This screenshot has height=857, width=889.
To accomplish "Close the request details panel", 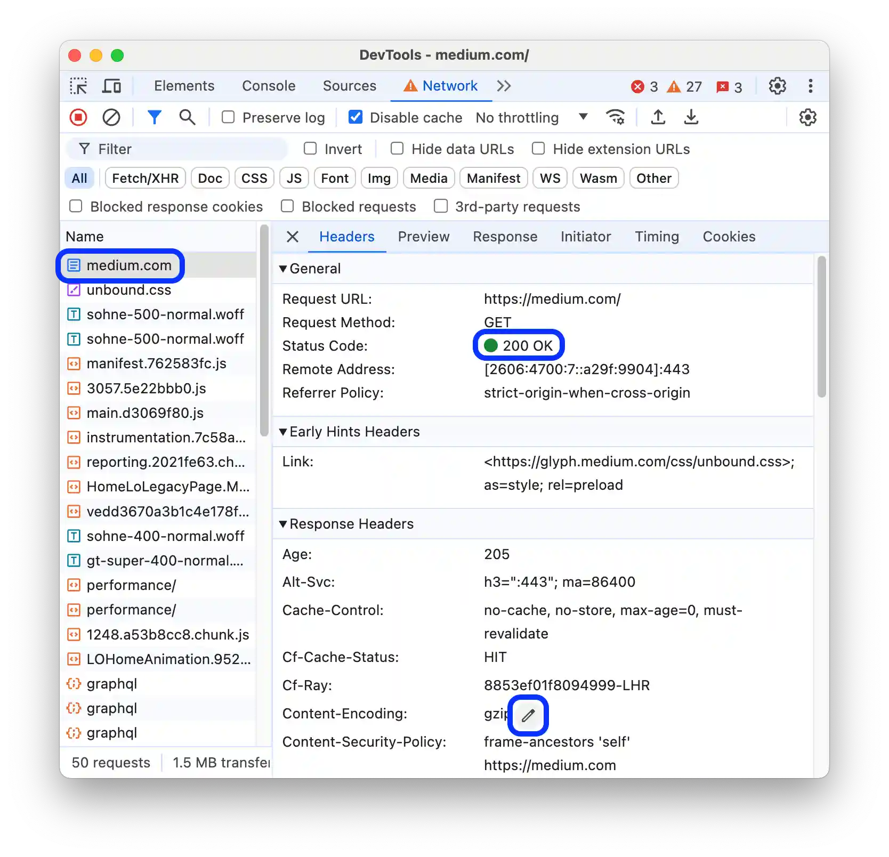I will [x=292, y=237].
